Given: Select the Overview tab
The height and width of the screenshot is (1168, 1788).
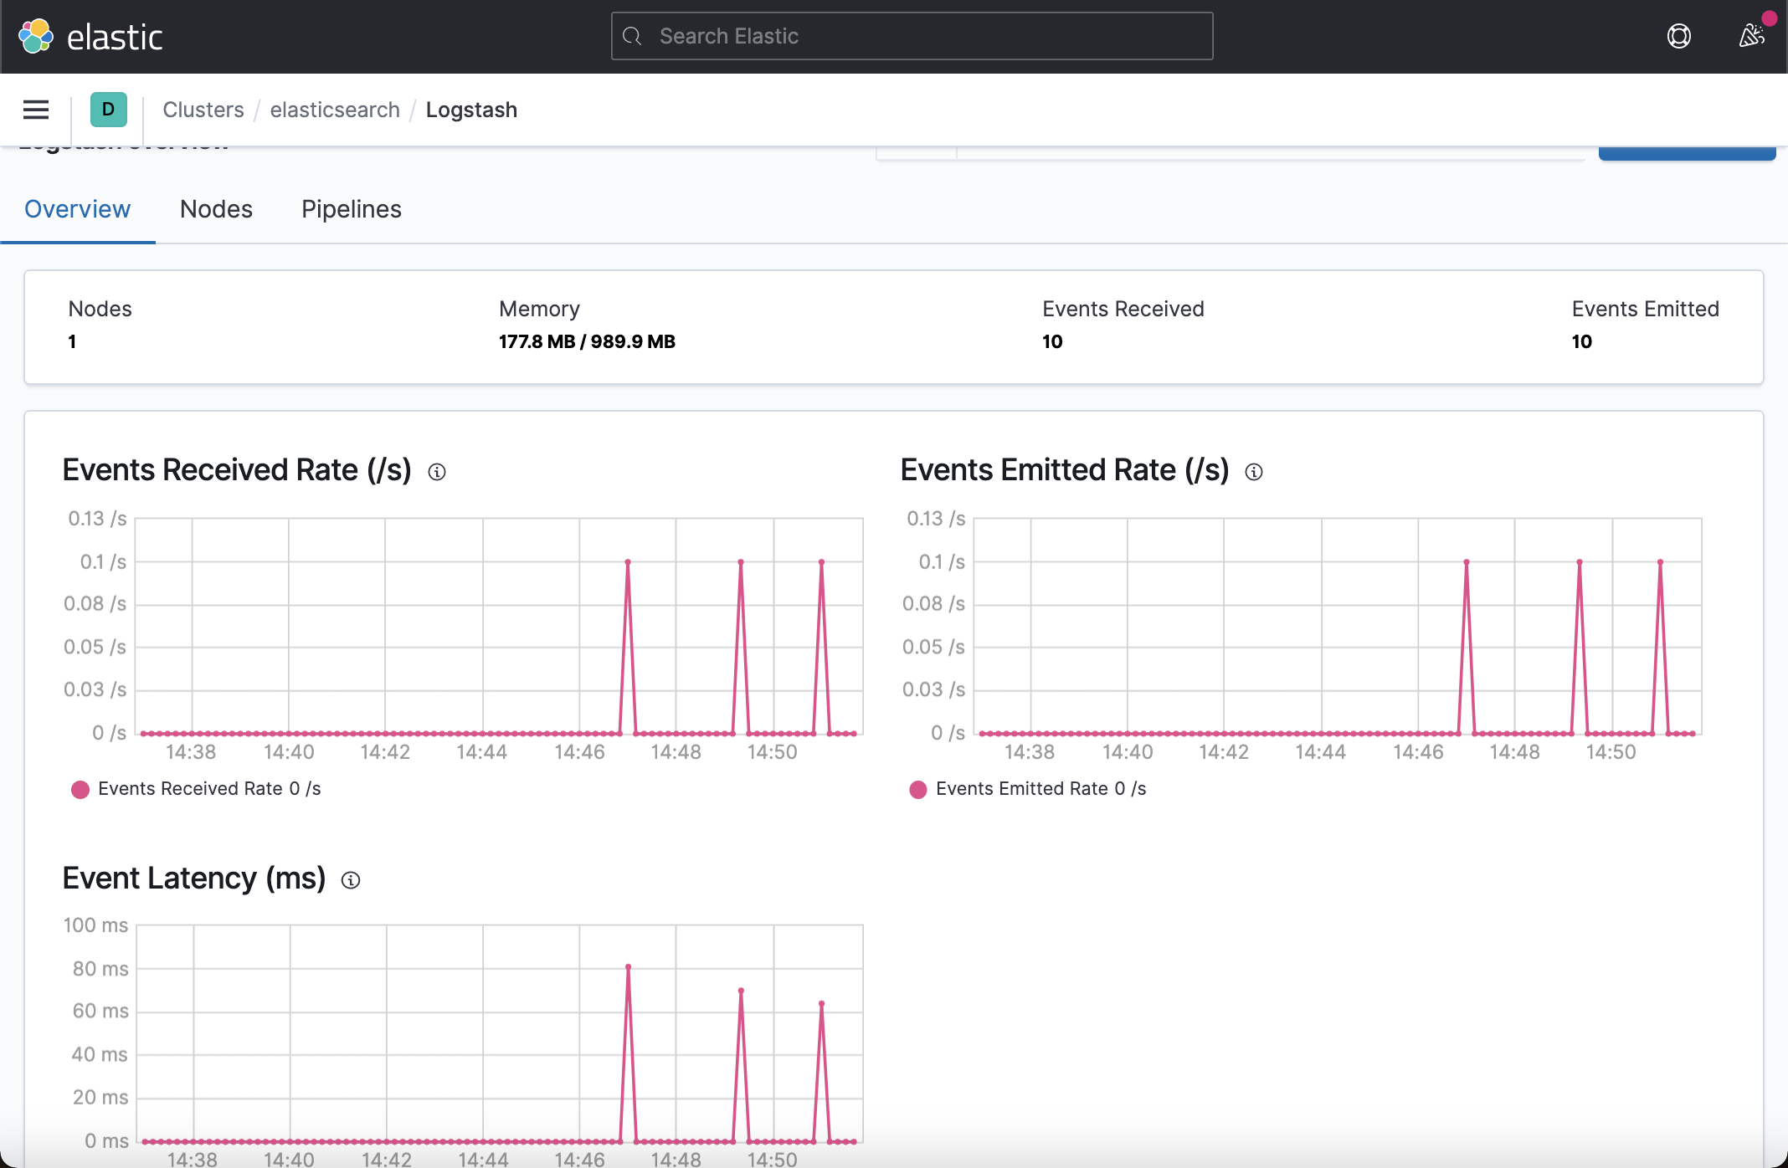Looking at the screenshot, I should coord(77,209).
